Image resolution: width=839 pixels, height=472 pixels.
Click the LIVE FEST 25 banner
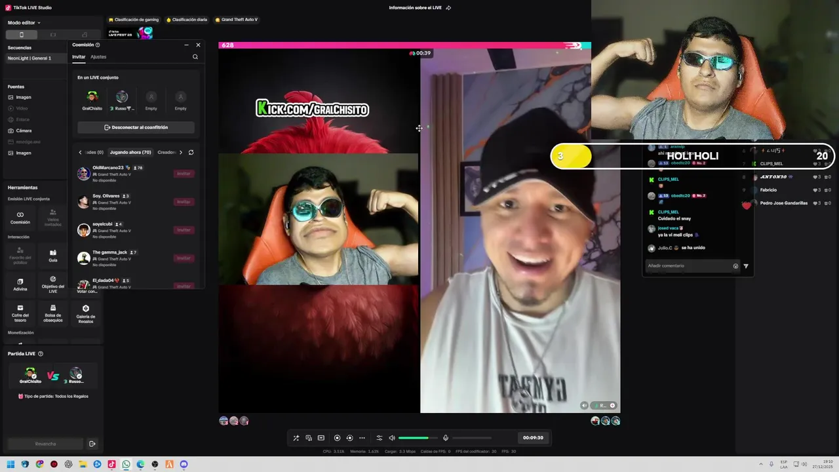click(x=130, y=33)
